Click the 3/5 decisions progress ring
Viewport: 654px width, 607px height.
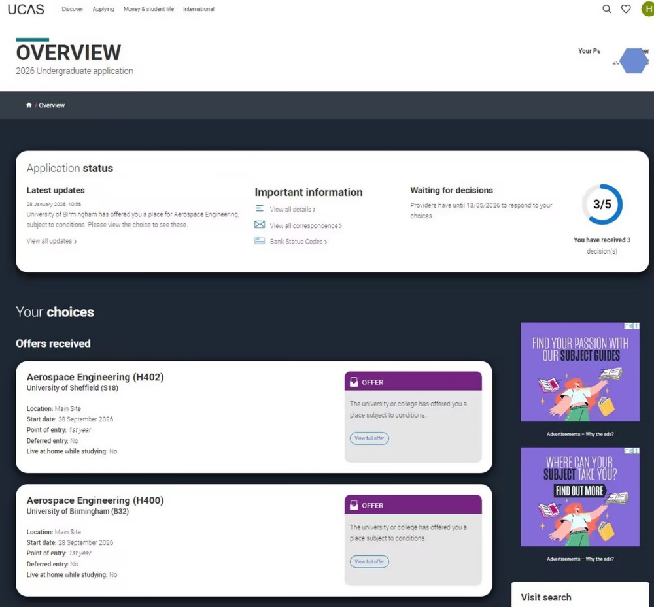(x=602, y=205)
